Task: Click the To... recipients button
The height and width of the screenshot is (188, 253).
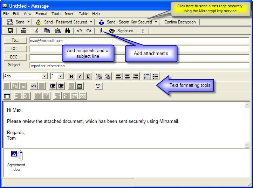Action: pyautogui.click(x=15, y=40)
